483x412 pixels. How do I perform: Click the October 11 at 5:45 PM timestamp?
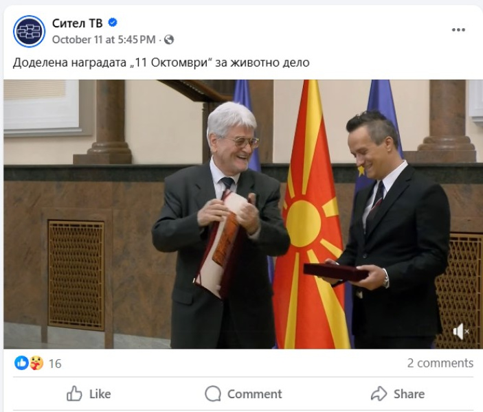click(x=104, y=40)
